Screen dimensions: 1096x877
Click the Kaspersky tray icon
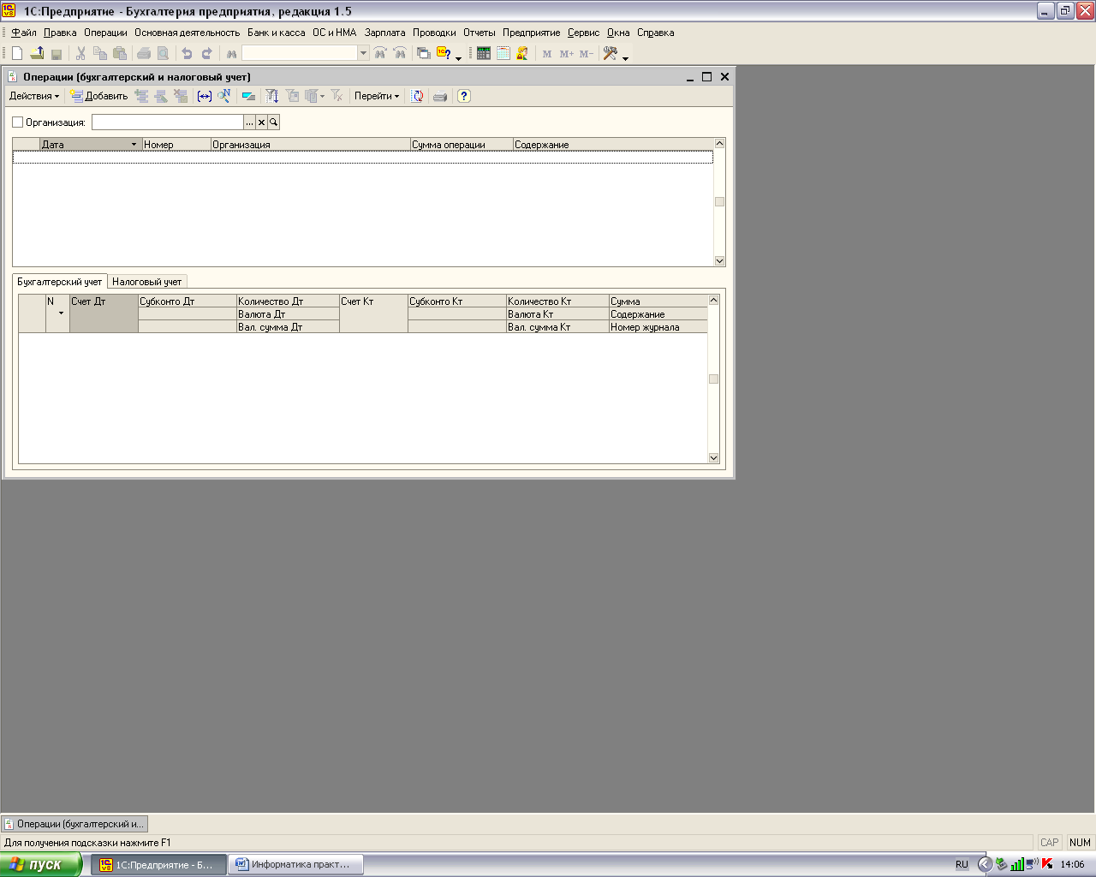[1047, 864]
